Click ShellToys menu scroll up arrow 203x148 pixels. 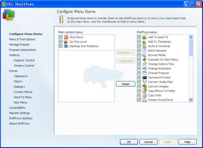click(191, 37)
